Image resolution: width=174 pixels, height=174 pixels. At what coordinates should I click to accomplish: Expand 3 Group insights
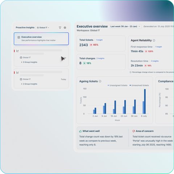click(29, 62)
